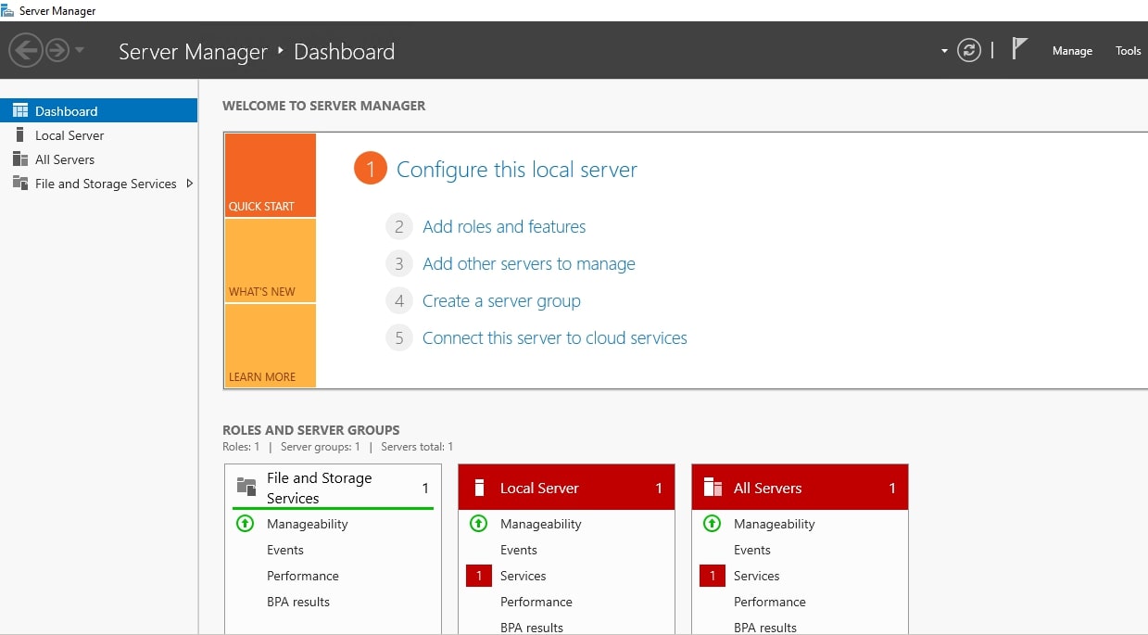Open the Tools menu
1148x635 pixels.
tap(1128, 51)
